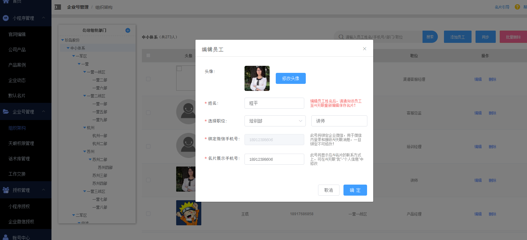Click the 企业号管理 folder icon in sidebar
This screenshot has height=240, width=527.
point(6,112)
